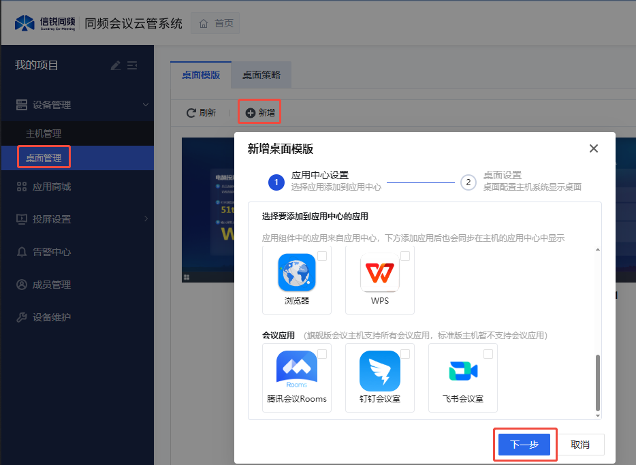Image resolution: width=636 pixels, height=465 pixels.
Task: Collapse sidebar using the menu fold icon
Action: (133, 65)
